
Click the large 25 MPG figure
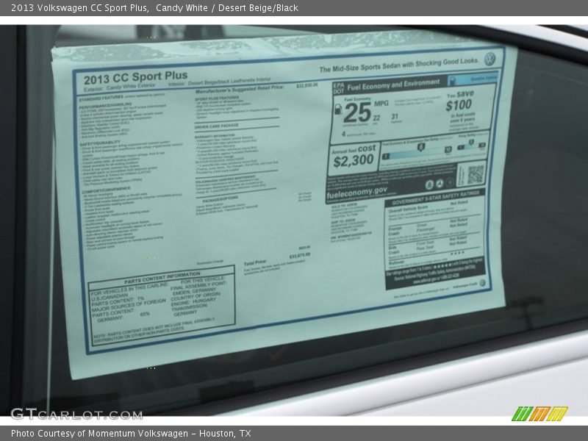tap(358, 112)
